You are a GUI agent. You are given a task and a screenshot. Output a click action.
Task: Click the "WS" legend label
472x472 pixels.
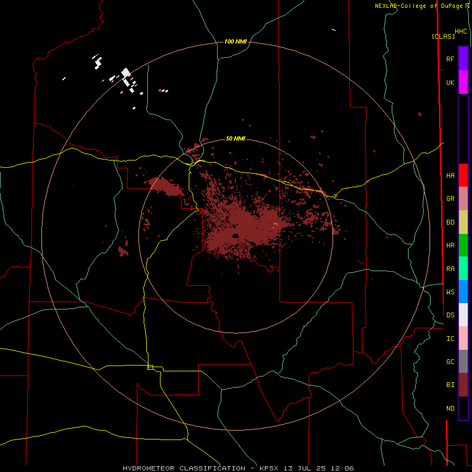tap(450, 292)
